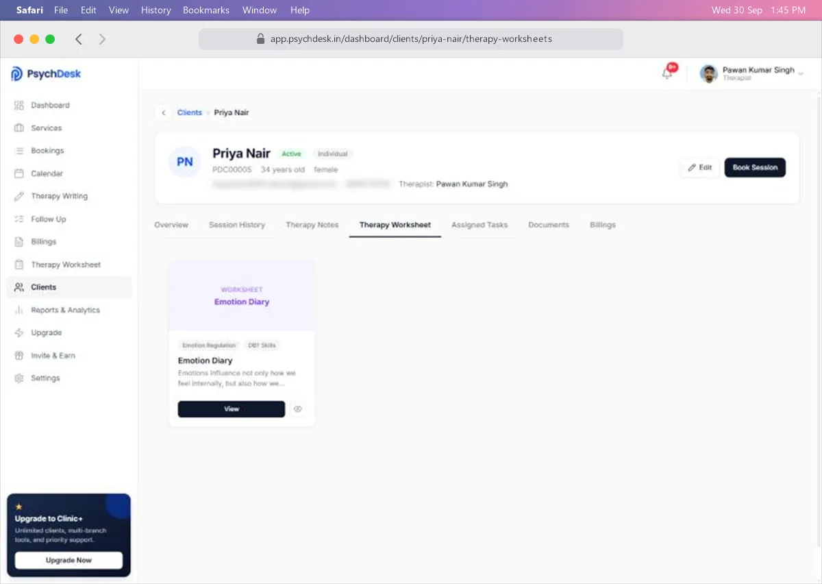
Task: Click the sidebar Therapy Worksheet clipboard icon
Action: (19, 265)
